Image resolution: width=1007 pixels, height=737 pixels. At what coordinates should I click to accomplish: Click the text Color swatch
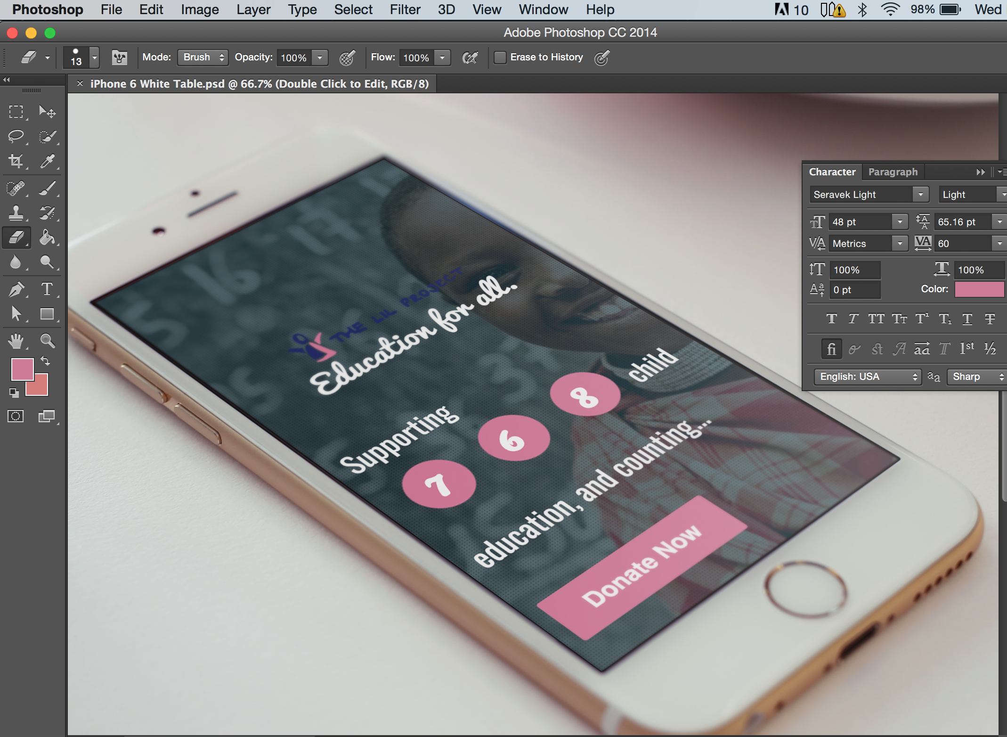point(980,289)
